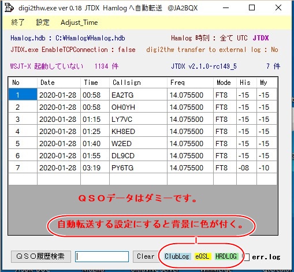Click the No column header

point(23,83)
